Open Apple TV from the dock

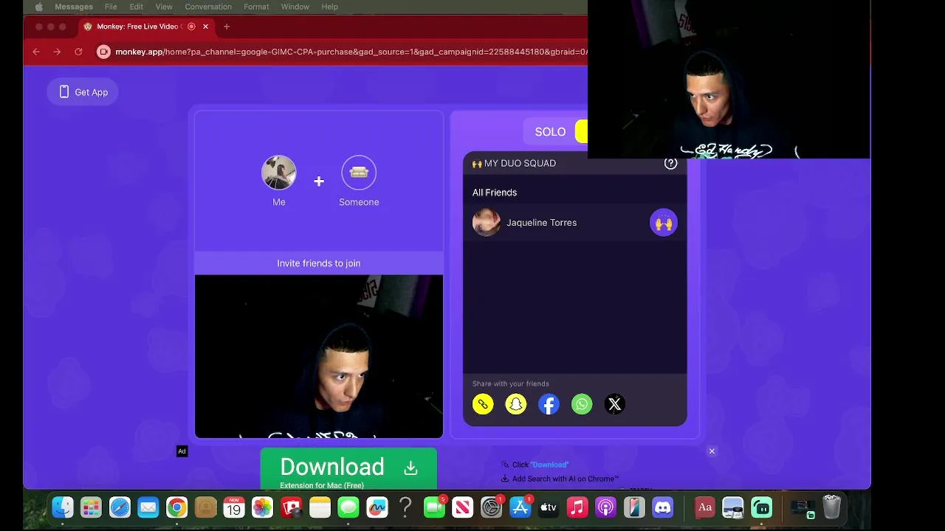tap(549, 507)
